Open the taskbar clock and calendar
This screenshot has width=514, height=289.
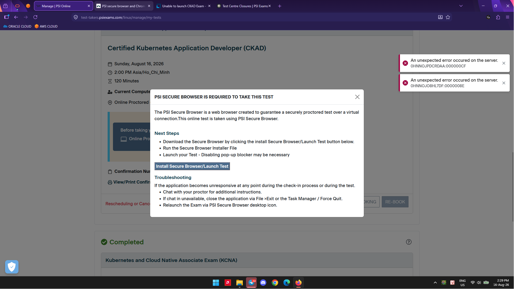point(501,283)
